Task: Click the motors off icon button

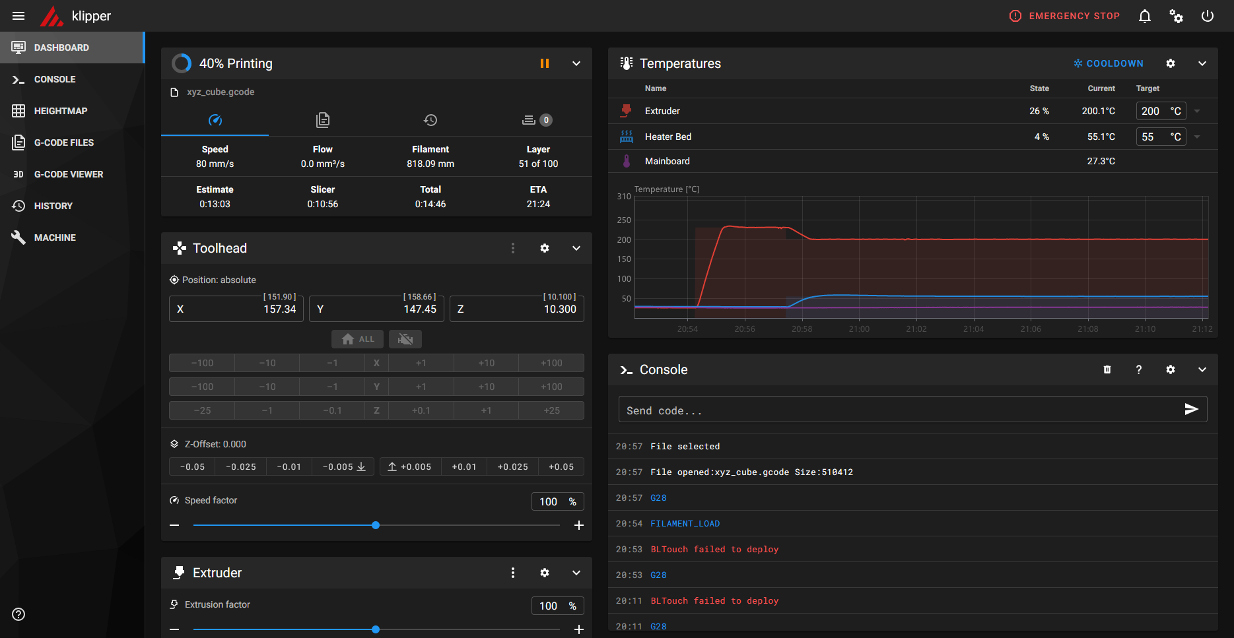Action: click(405, 339)
